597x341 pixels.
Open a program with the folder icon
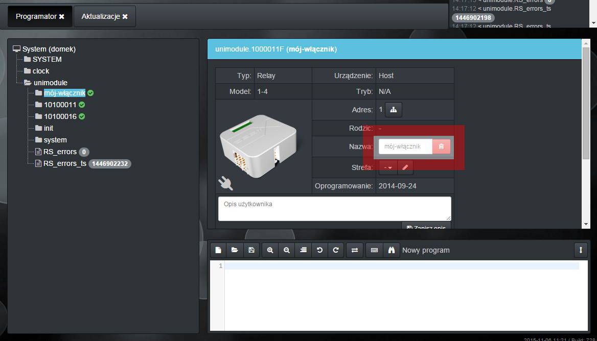pyautogui.click(x=235, y=250)
